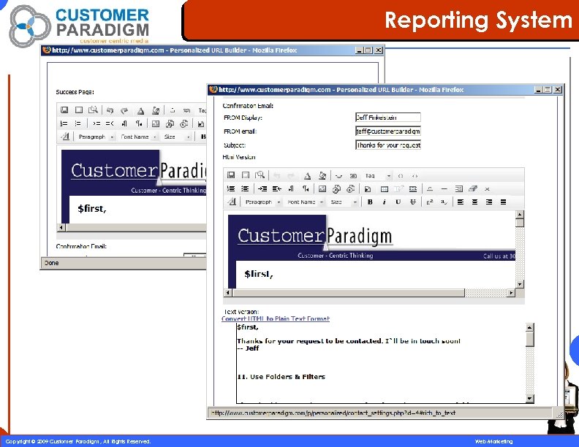The width and height of the screenshot is (579, 447).
Task: Click the right-to-left paragraph icon in Success Page editor
Action: click(139, 123)
